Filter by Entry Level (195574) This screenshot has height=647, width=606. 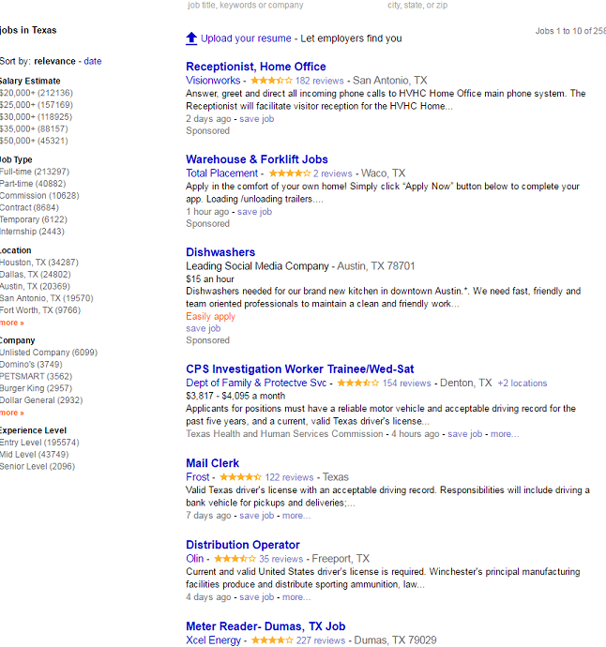(x=39, y=443)
